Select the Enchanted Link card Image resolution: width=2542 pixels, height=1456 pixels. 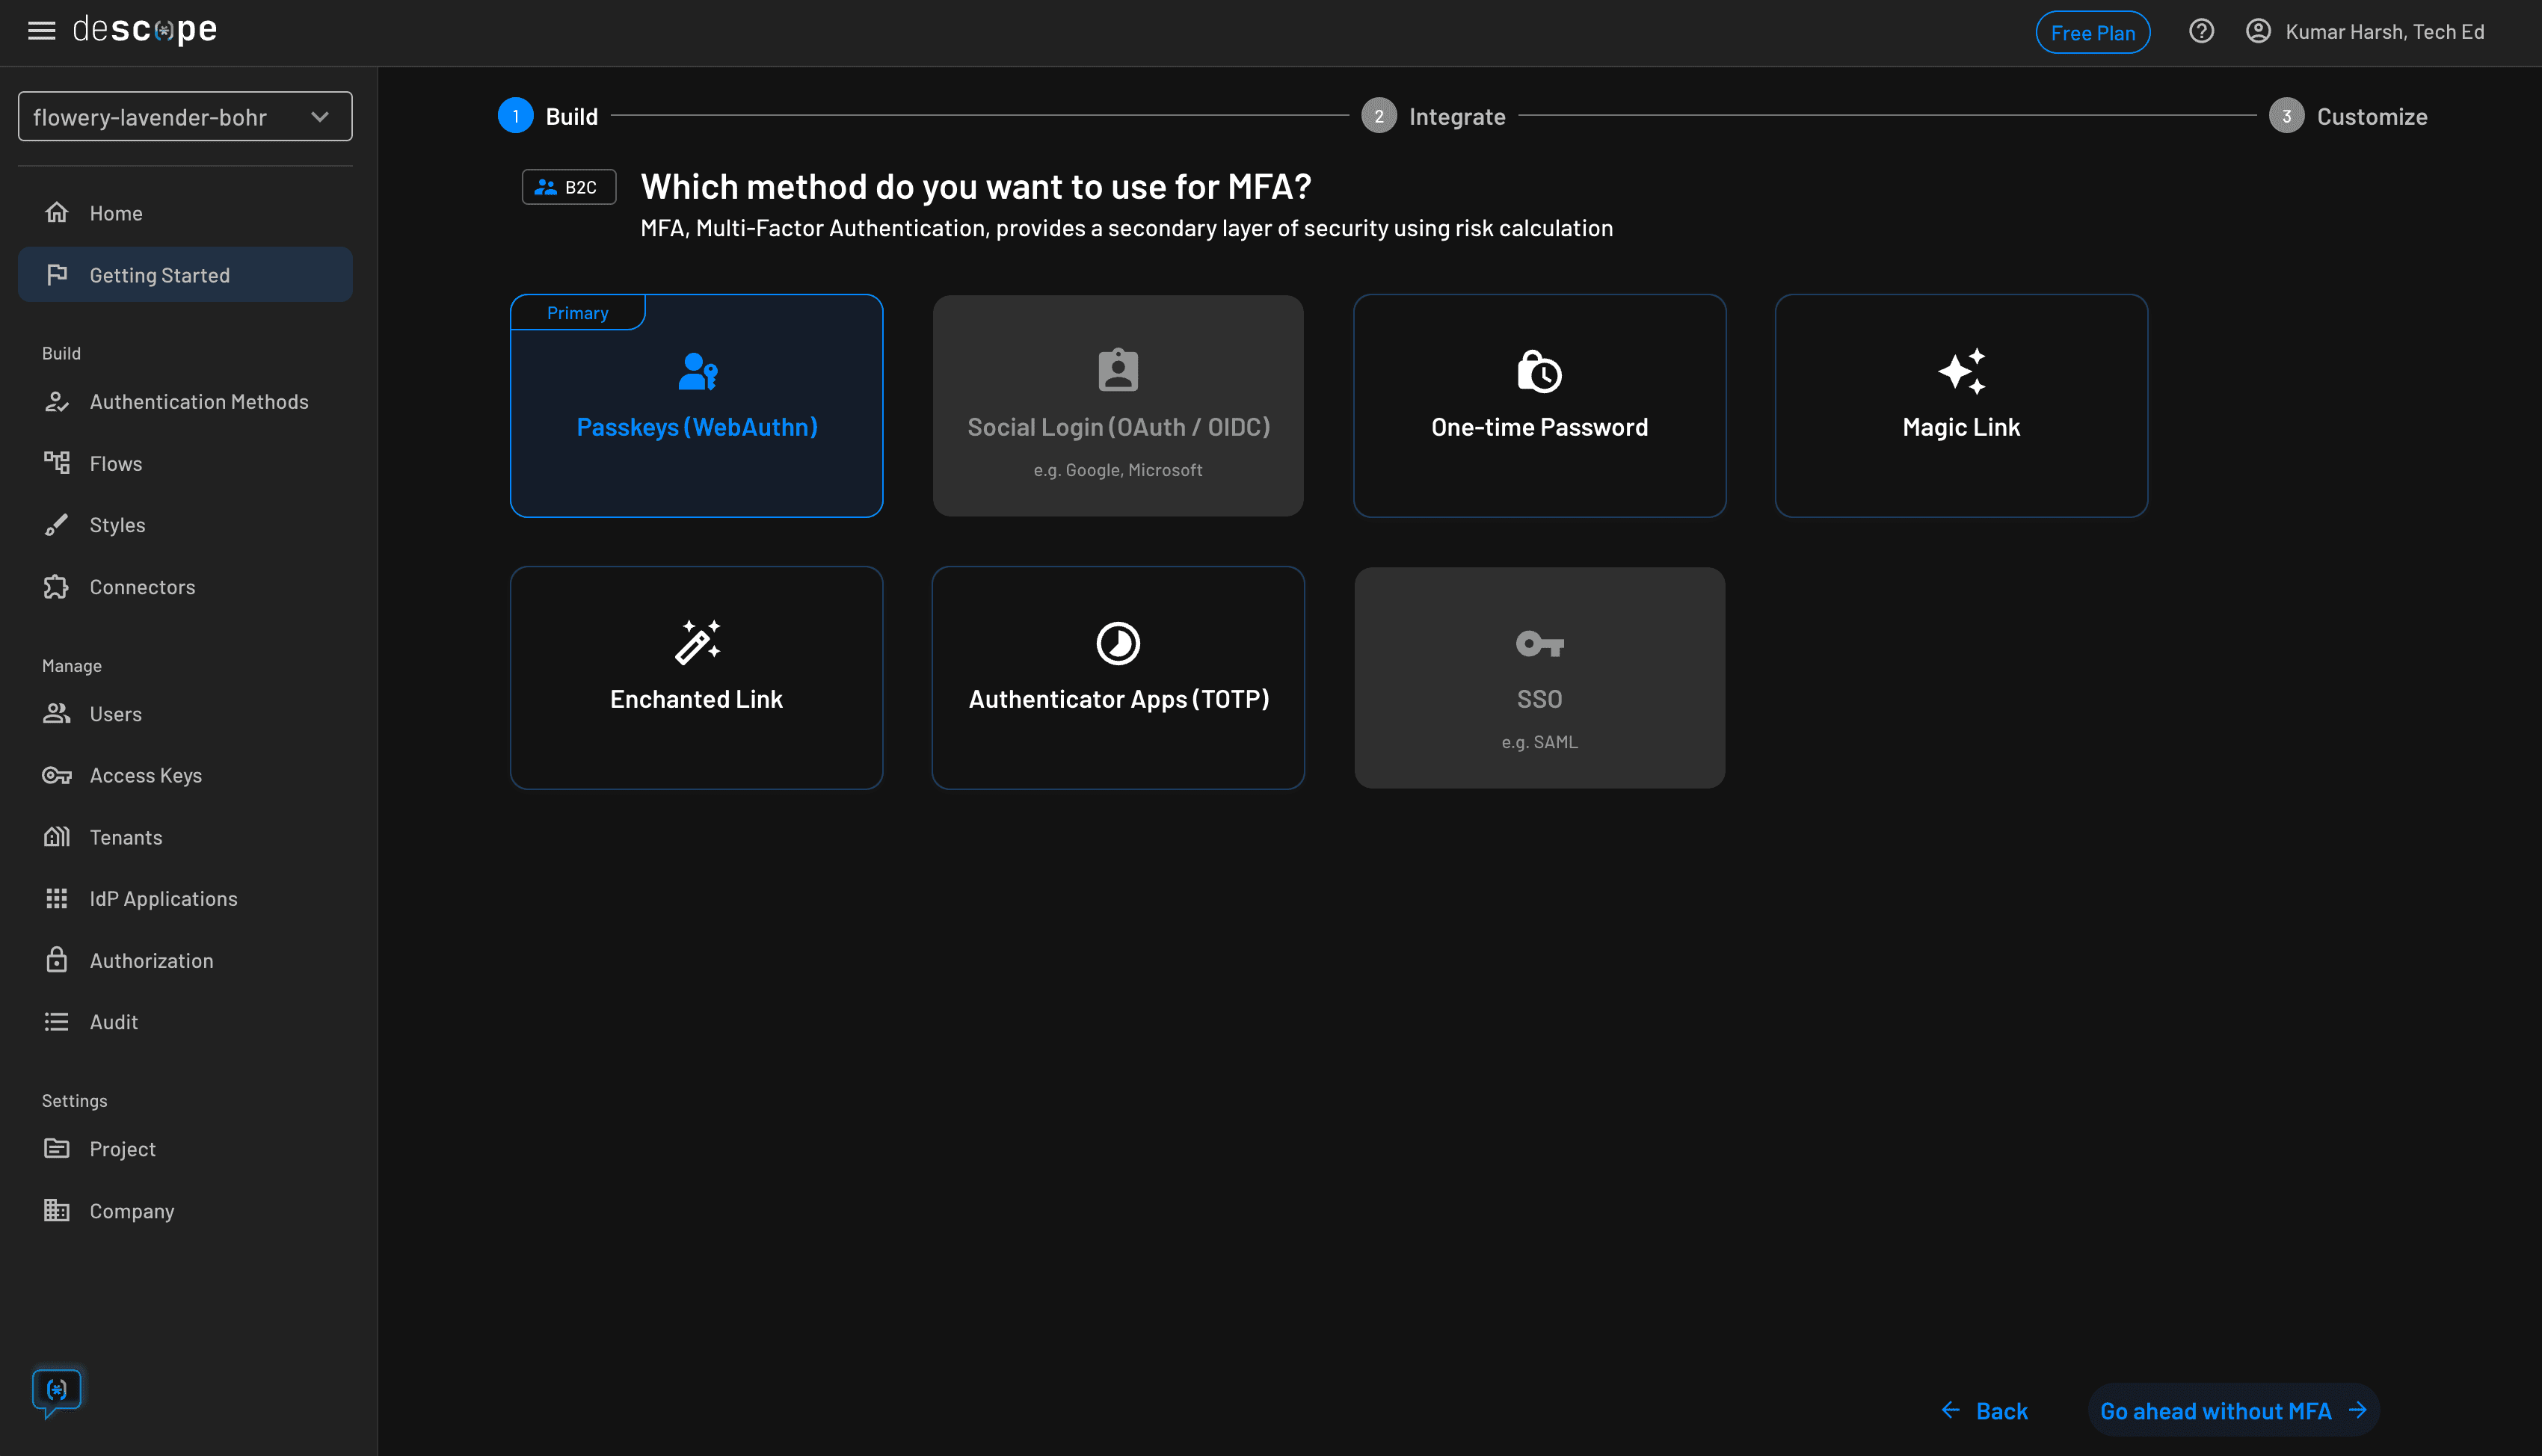coord(696,677)
